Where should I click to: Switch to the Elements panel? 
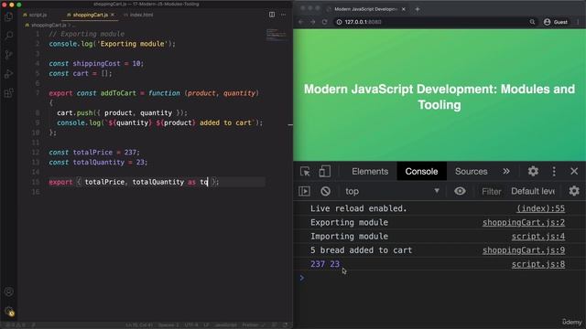370,171
